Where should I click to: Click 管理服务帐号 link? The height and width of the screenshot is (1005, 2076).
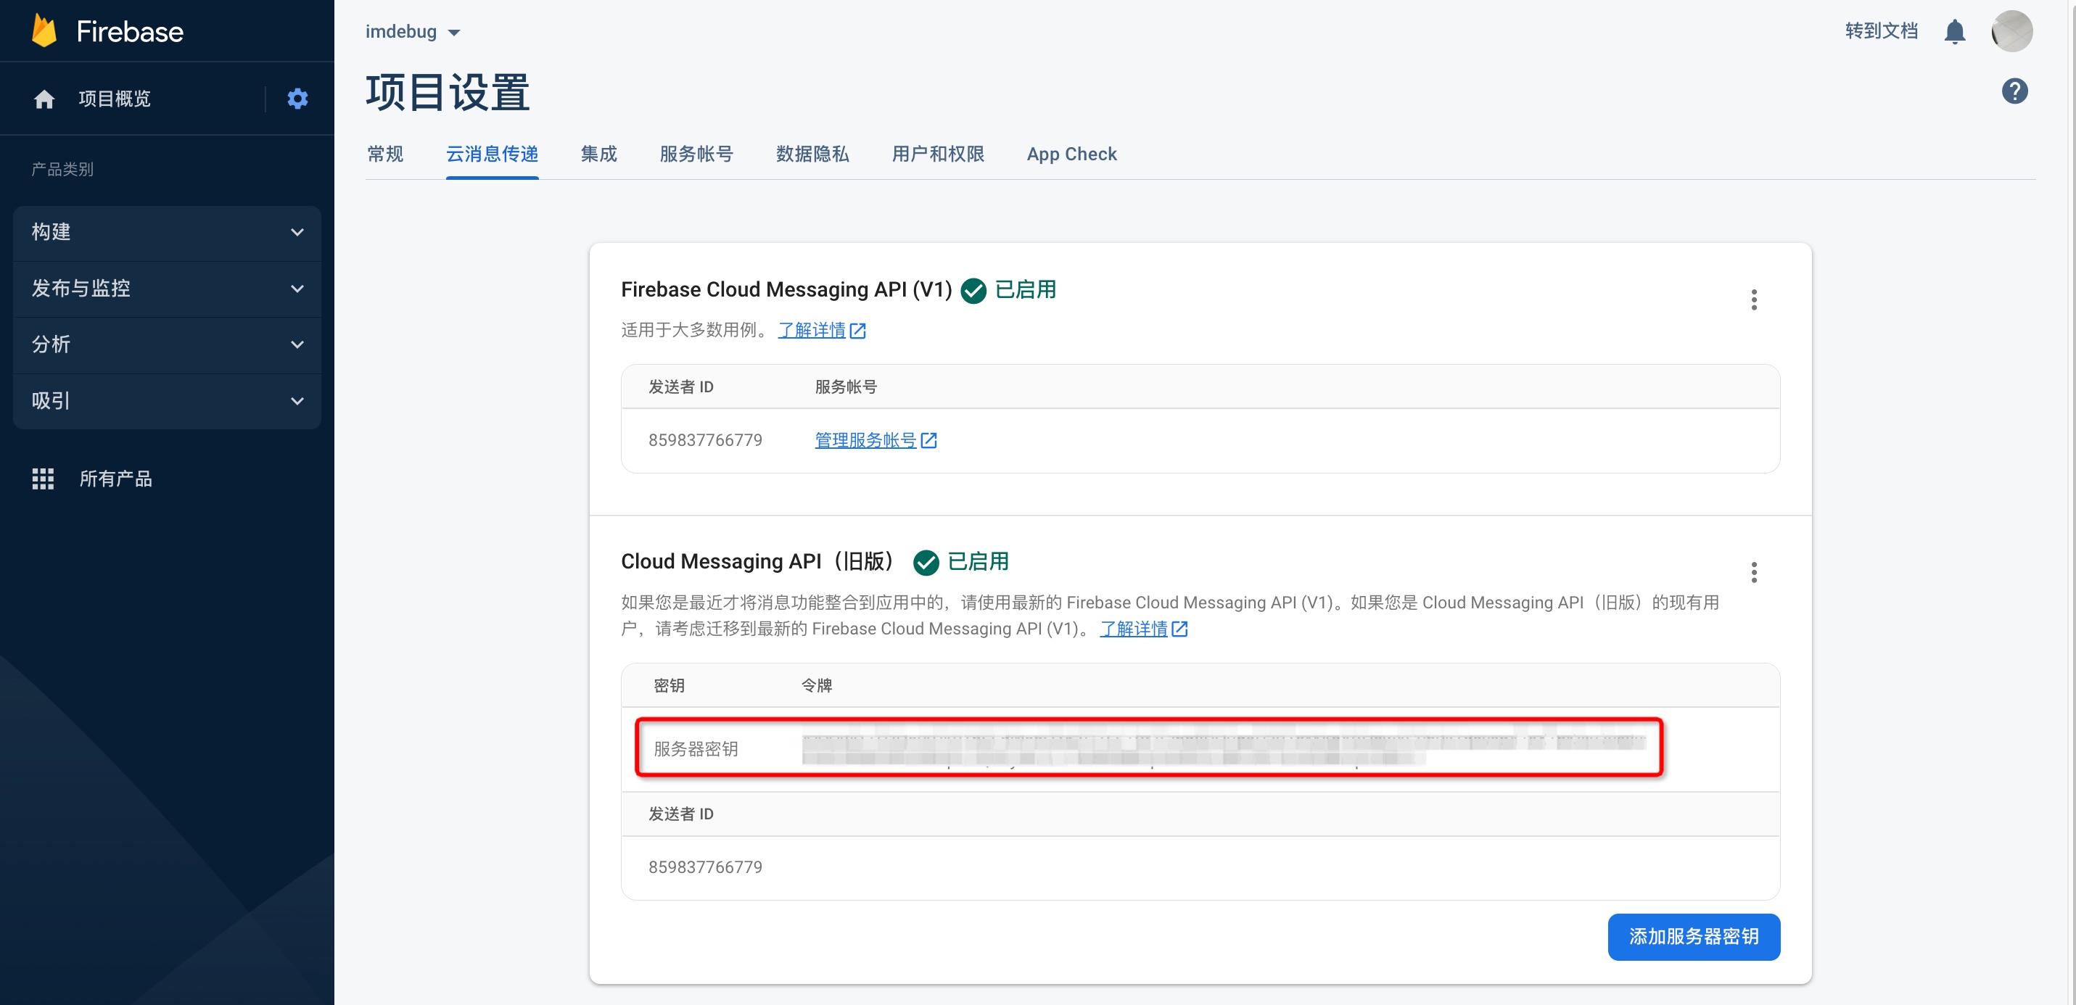(876, 440)
